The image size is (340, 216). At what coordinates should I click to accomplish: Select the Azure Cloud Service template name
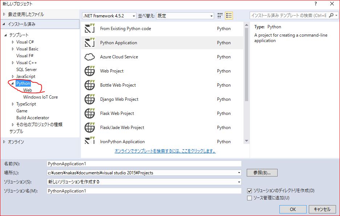[x=119, y=57]
